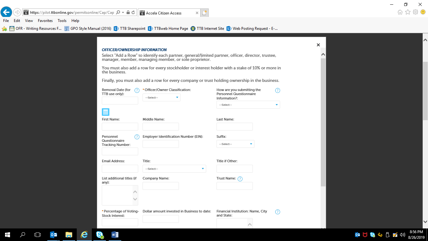Click the Removal Date input field

click(x=120, y=100)
